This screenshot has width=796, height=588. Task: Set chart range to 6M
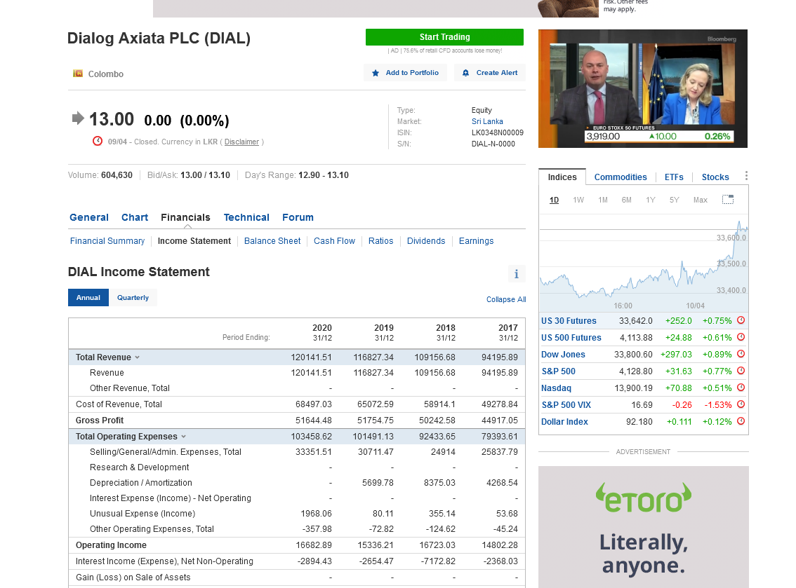point(626,200)
